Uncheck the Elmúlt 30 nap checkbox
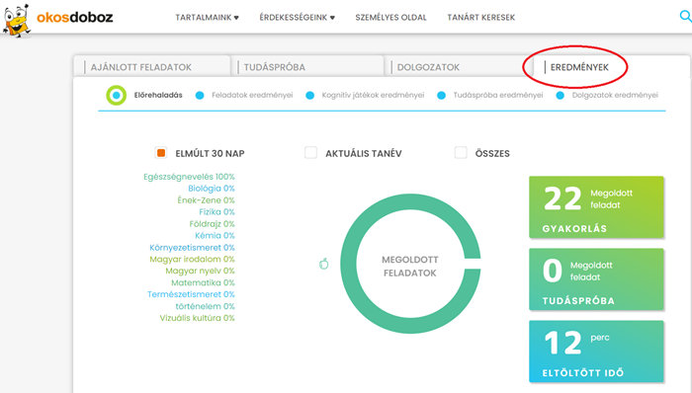The height and width of the screenshot is (393, 692). (x=161, y=153)
